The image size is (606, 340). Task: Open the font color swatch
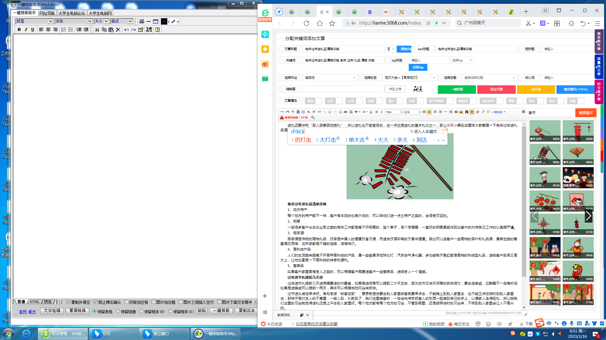164,21
